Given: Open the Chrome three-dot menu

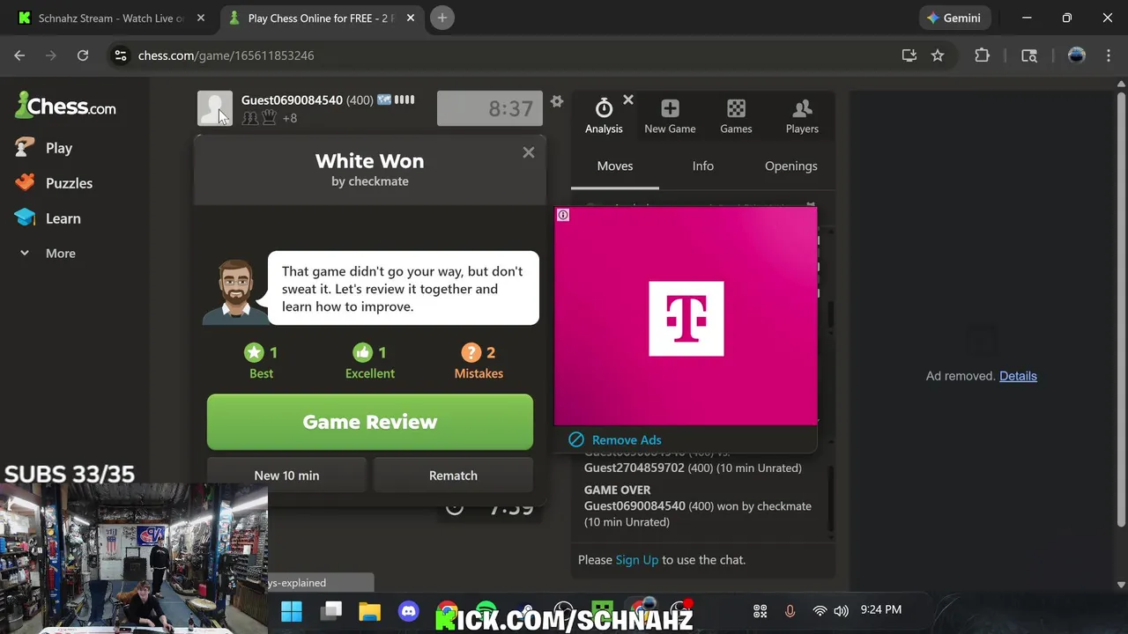Looking at the screenshot, I should tap(1108, 55).
